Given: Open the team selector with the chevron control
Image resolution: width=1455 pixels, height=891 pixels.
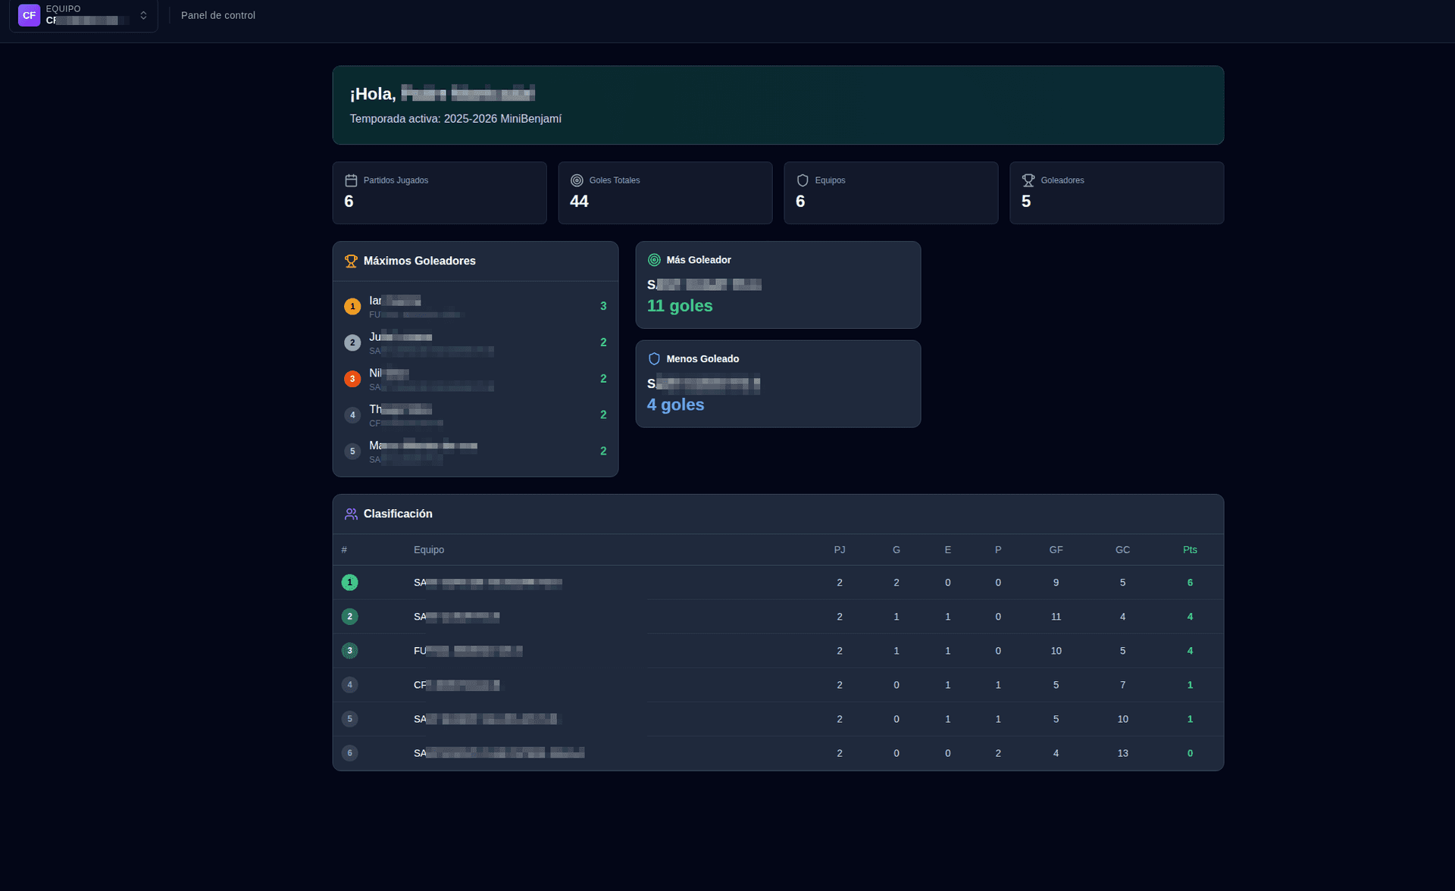Looking at the screenshot, I should click(x=143, y=15).
